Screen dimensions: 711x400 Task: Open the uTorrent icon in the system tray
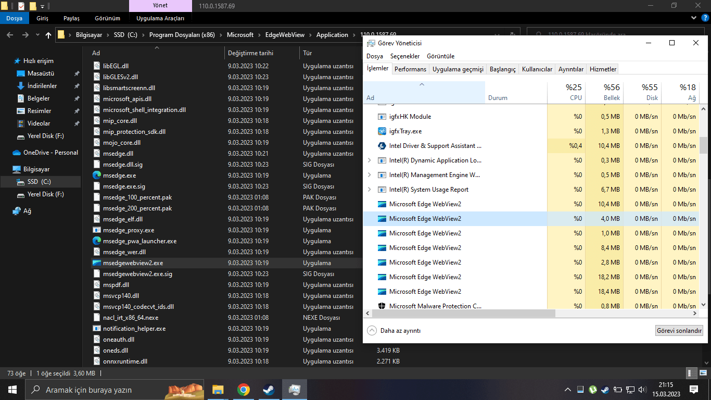592,390
